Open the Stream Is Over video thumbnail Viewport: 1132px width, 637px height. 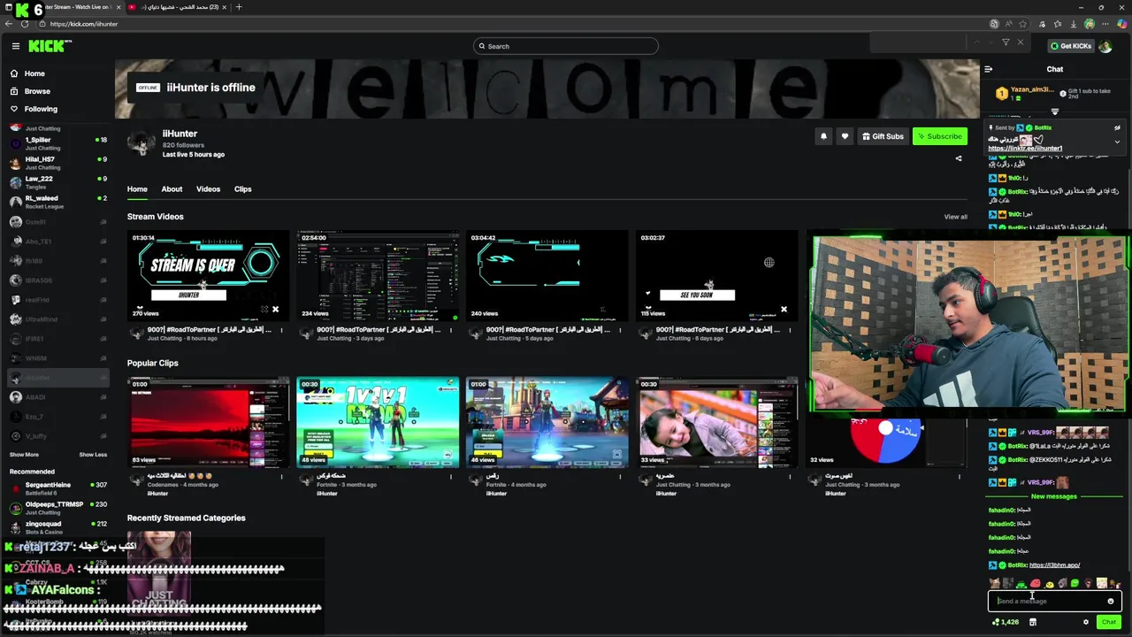click(208, 275)
